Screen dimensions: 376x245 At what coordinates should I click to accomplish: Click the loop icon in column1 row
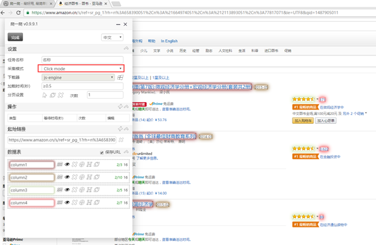(x=96, y=164)
